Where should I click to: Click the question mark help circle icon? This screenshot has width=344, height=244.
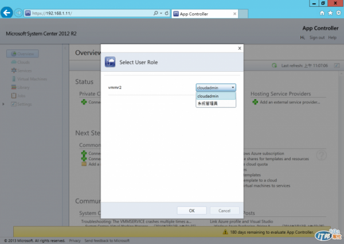pos(322,155)
